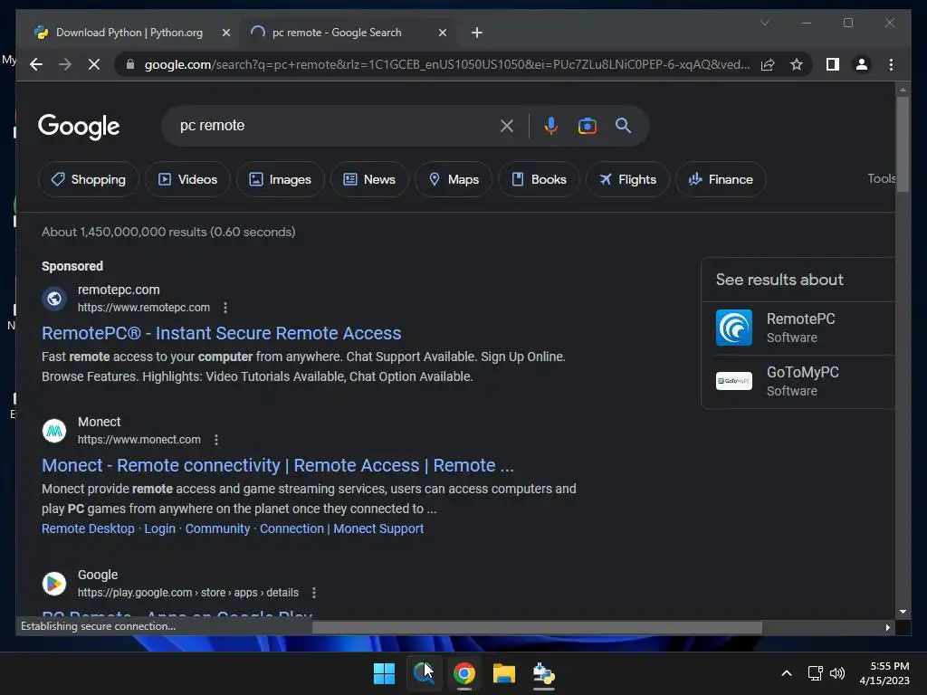Click into the pc remote search field
This screenshot has width=927, height=695.
(331, 125)
